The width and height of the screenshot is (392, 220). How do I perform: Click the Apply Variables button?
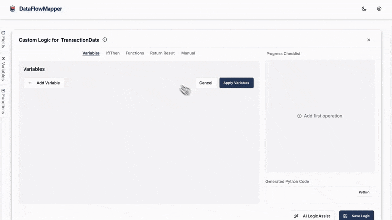[x=236, y=83]
